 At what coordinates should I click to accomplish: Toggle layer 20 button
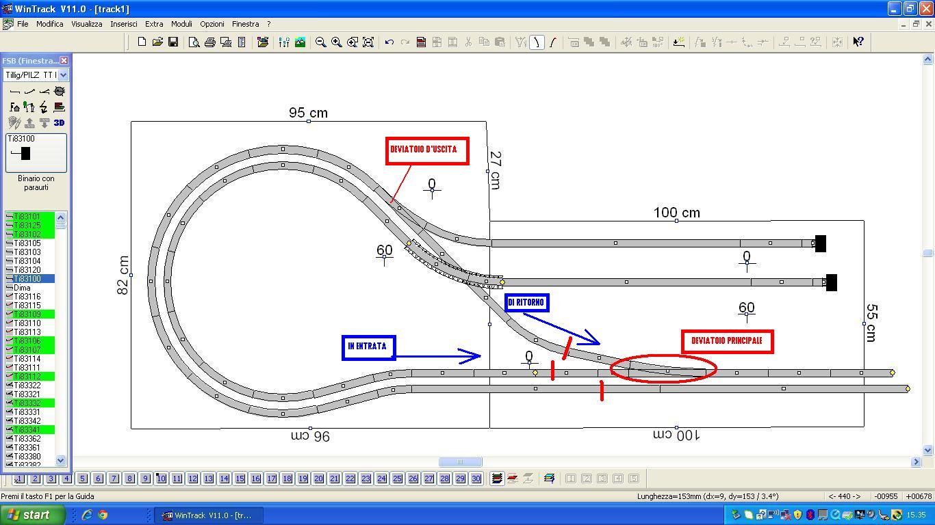click(318, 479)
